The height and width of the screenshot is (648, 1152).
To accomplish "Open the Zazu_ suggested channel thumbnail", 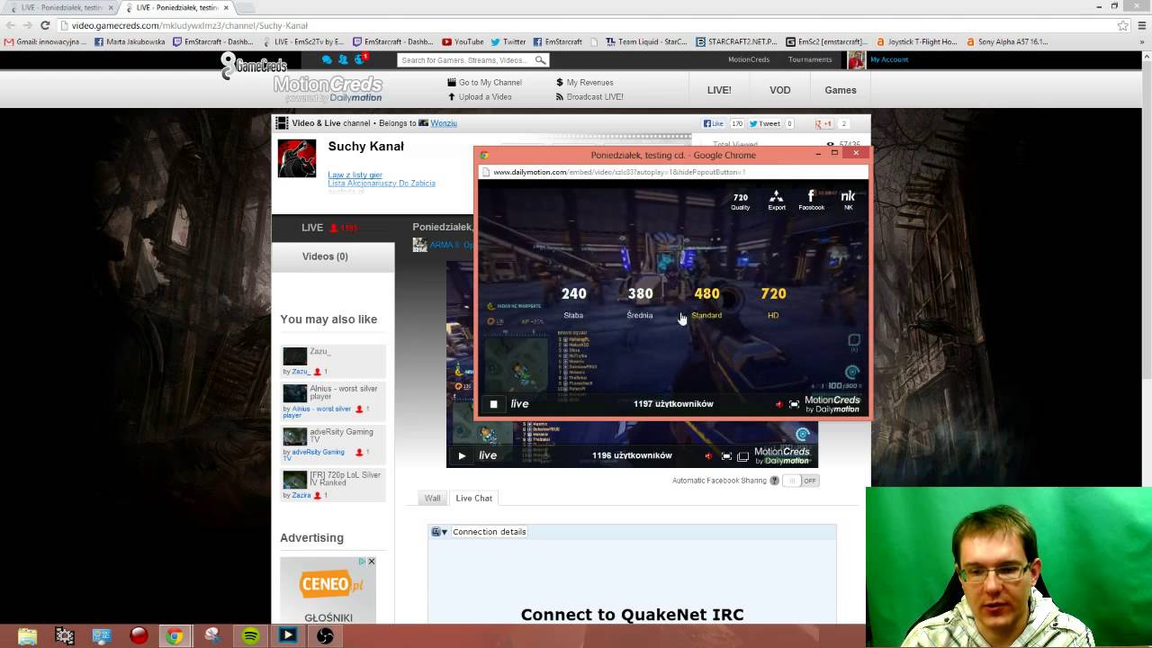I will (x=295, y=356).
